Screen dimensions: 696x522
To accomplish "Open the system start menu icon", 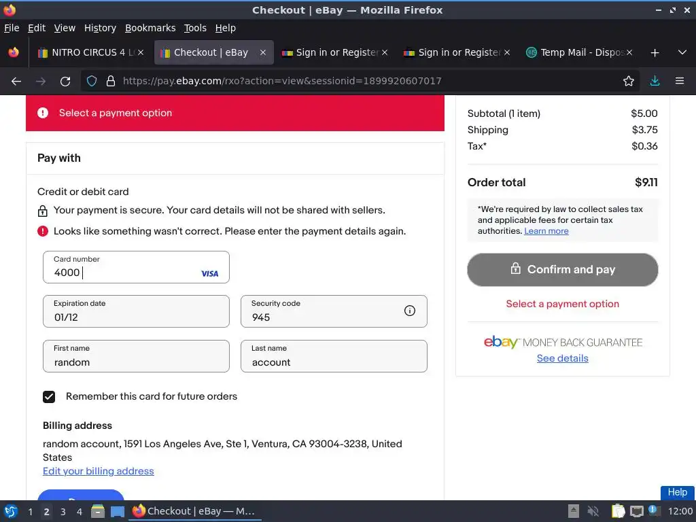I will coord(11,511).
